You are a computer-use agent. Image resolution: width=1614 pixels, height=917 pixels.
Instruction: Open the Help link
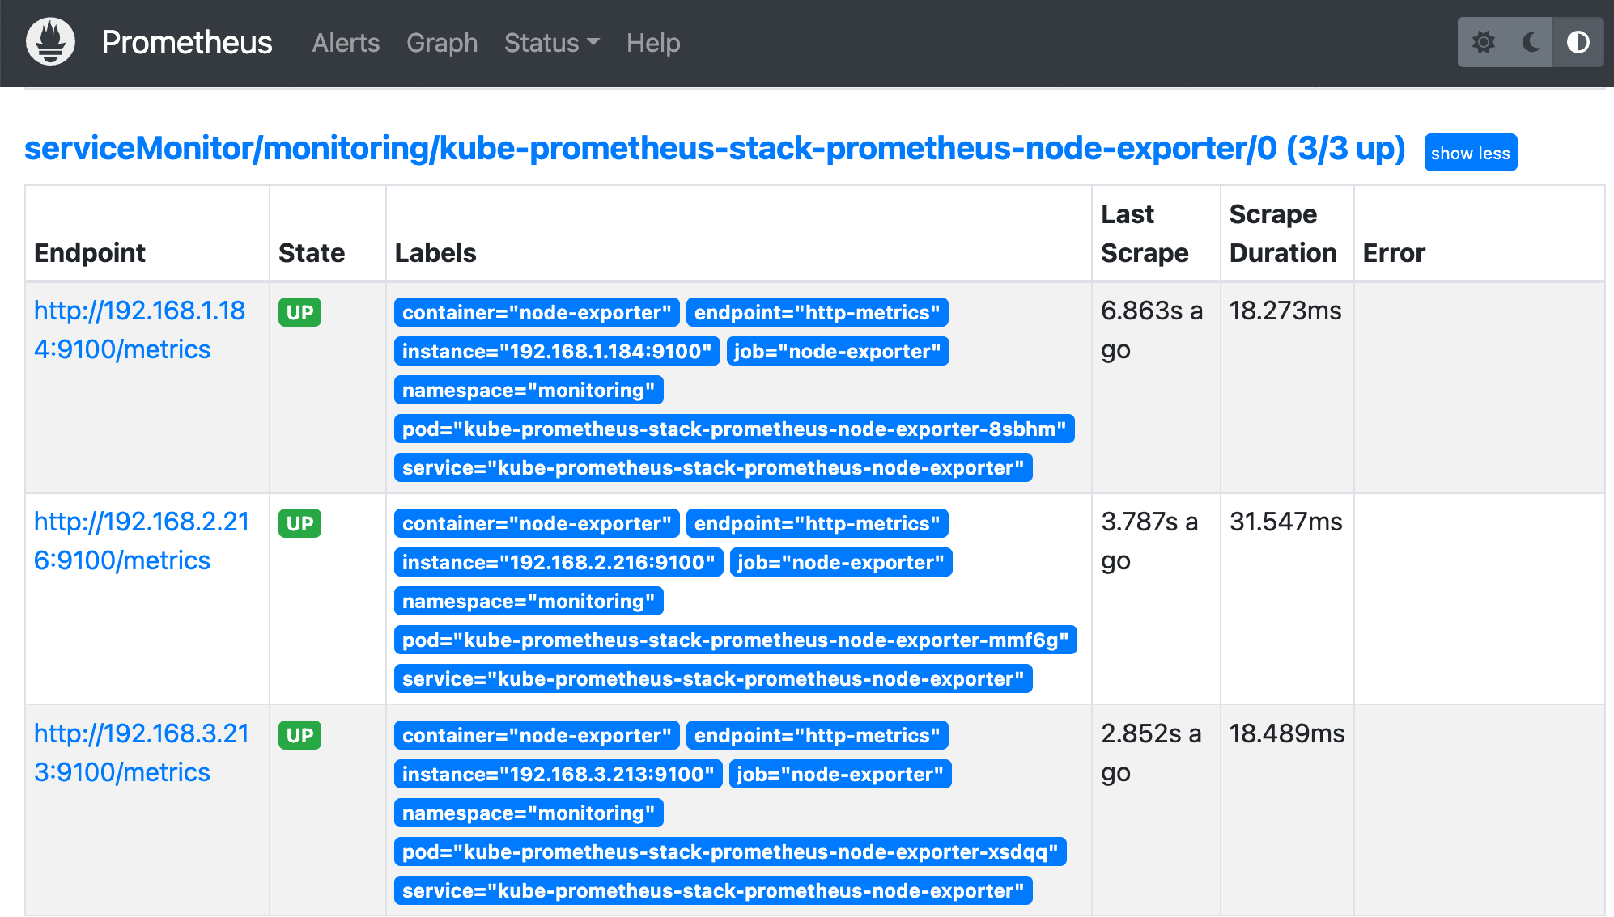point(652,43)
